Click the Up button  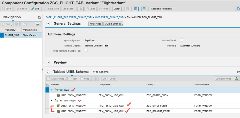104,79
